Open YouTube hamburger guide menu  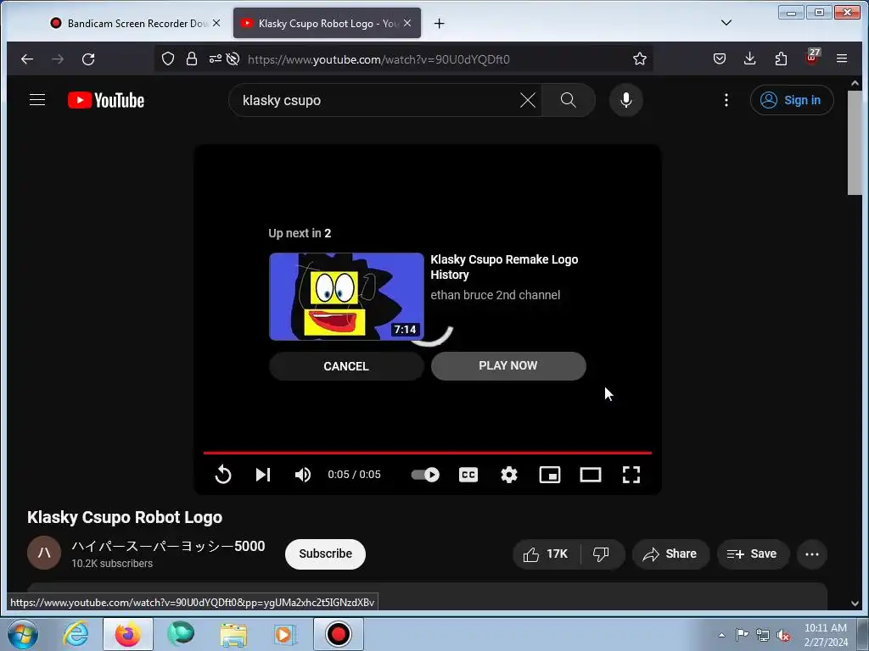[37, 100]
